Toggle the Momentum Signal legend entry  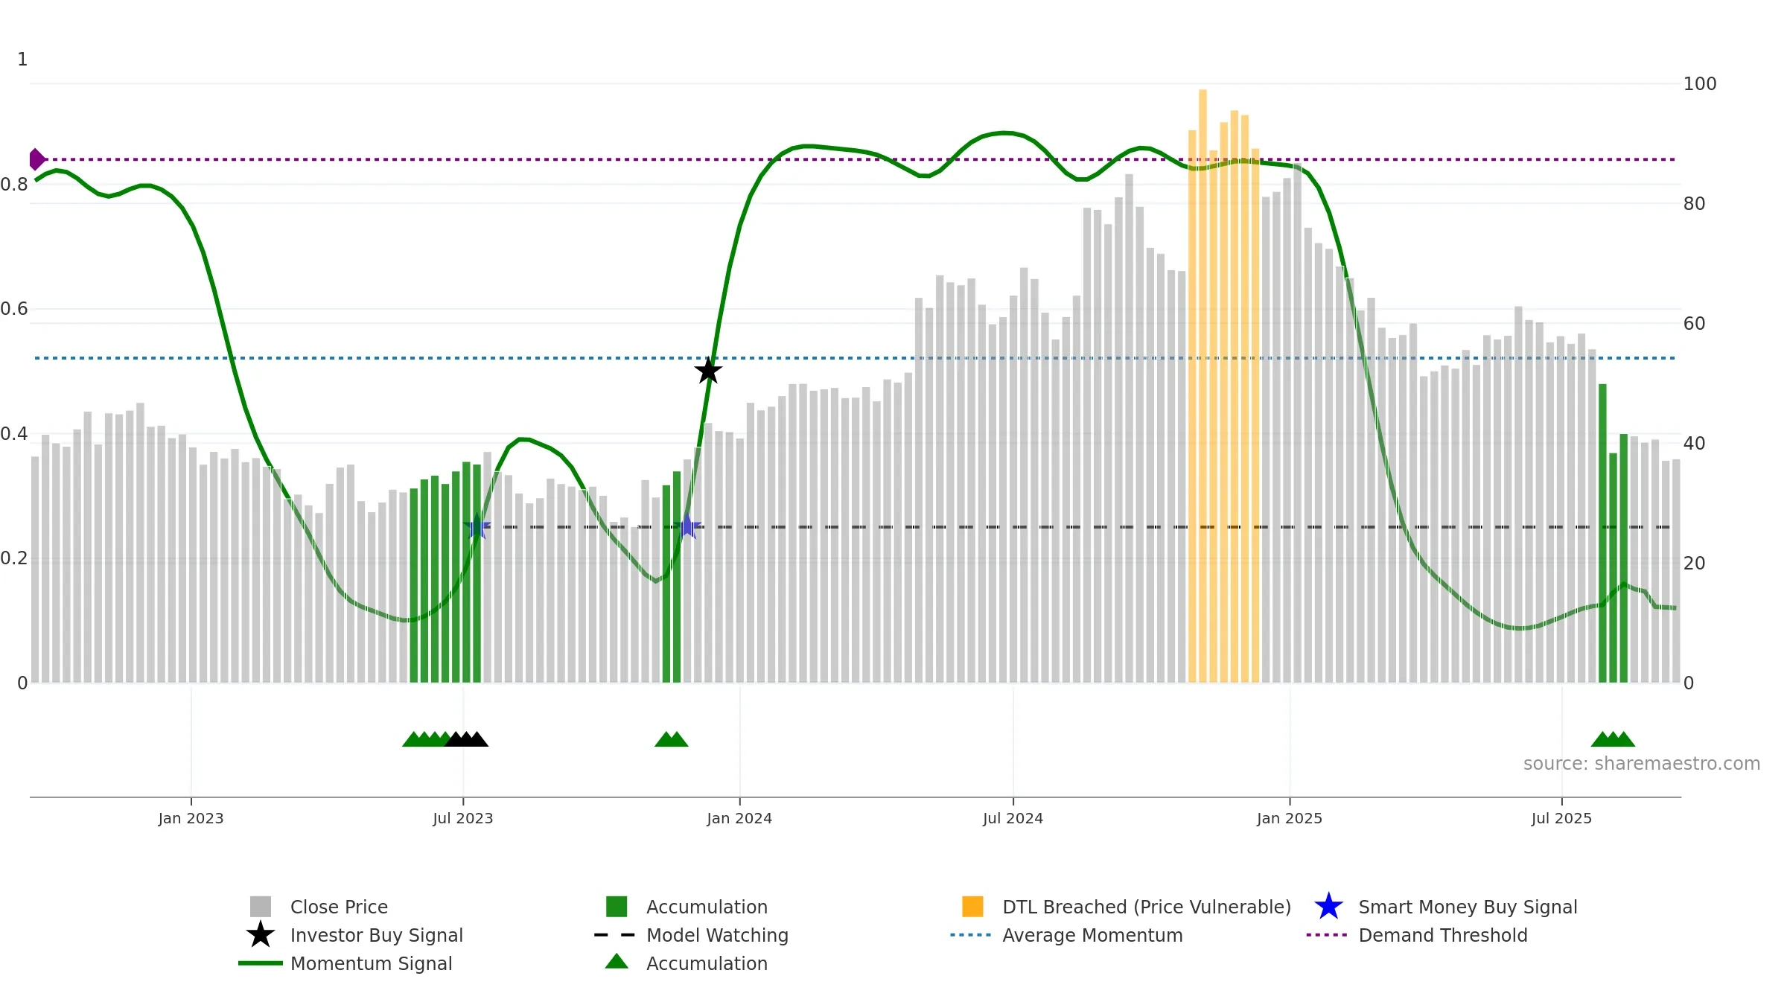(345, 963)
